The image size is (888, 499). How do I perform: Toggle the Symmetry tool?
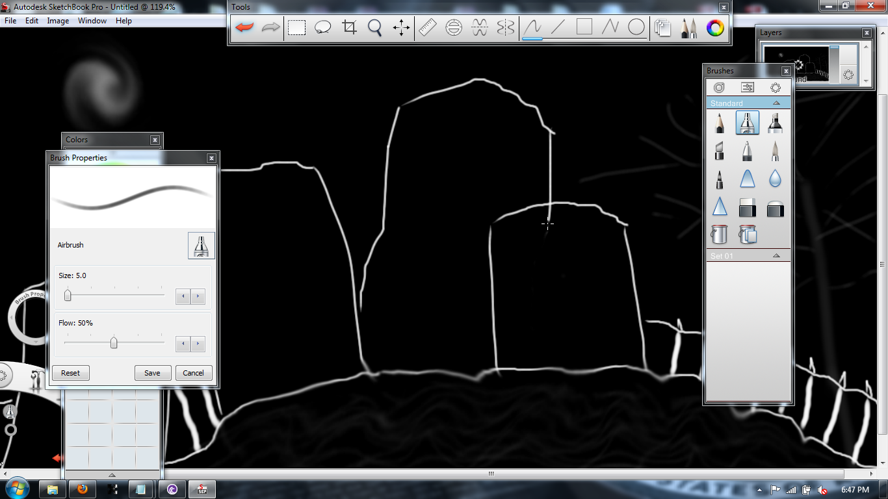click(506, 27)
